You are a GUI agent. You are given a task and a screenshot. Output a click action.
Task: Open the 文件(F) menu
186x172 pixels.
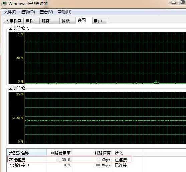point(10,12)
